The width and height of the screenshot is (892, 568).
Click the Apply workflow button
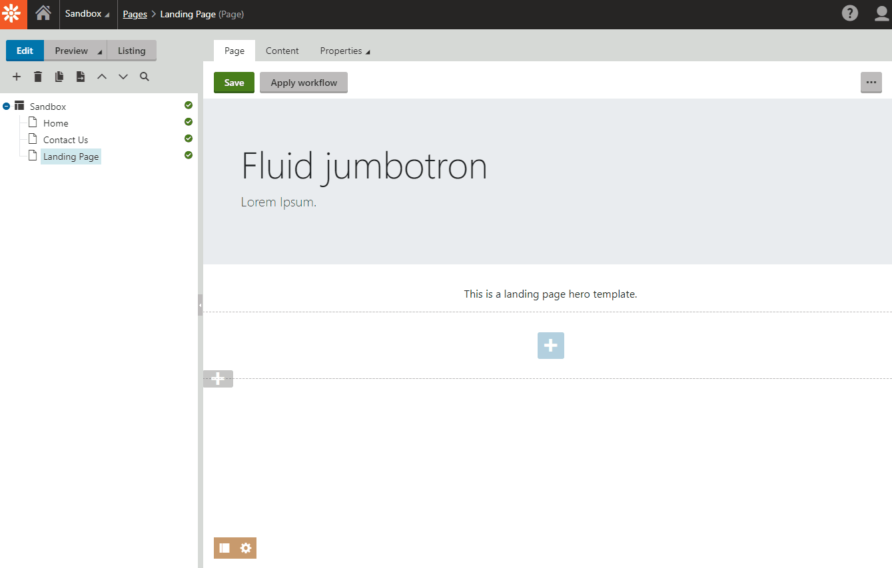(x=304, y=83)
